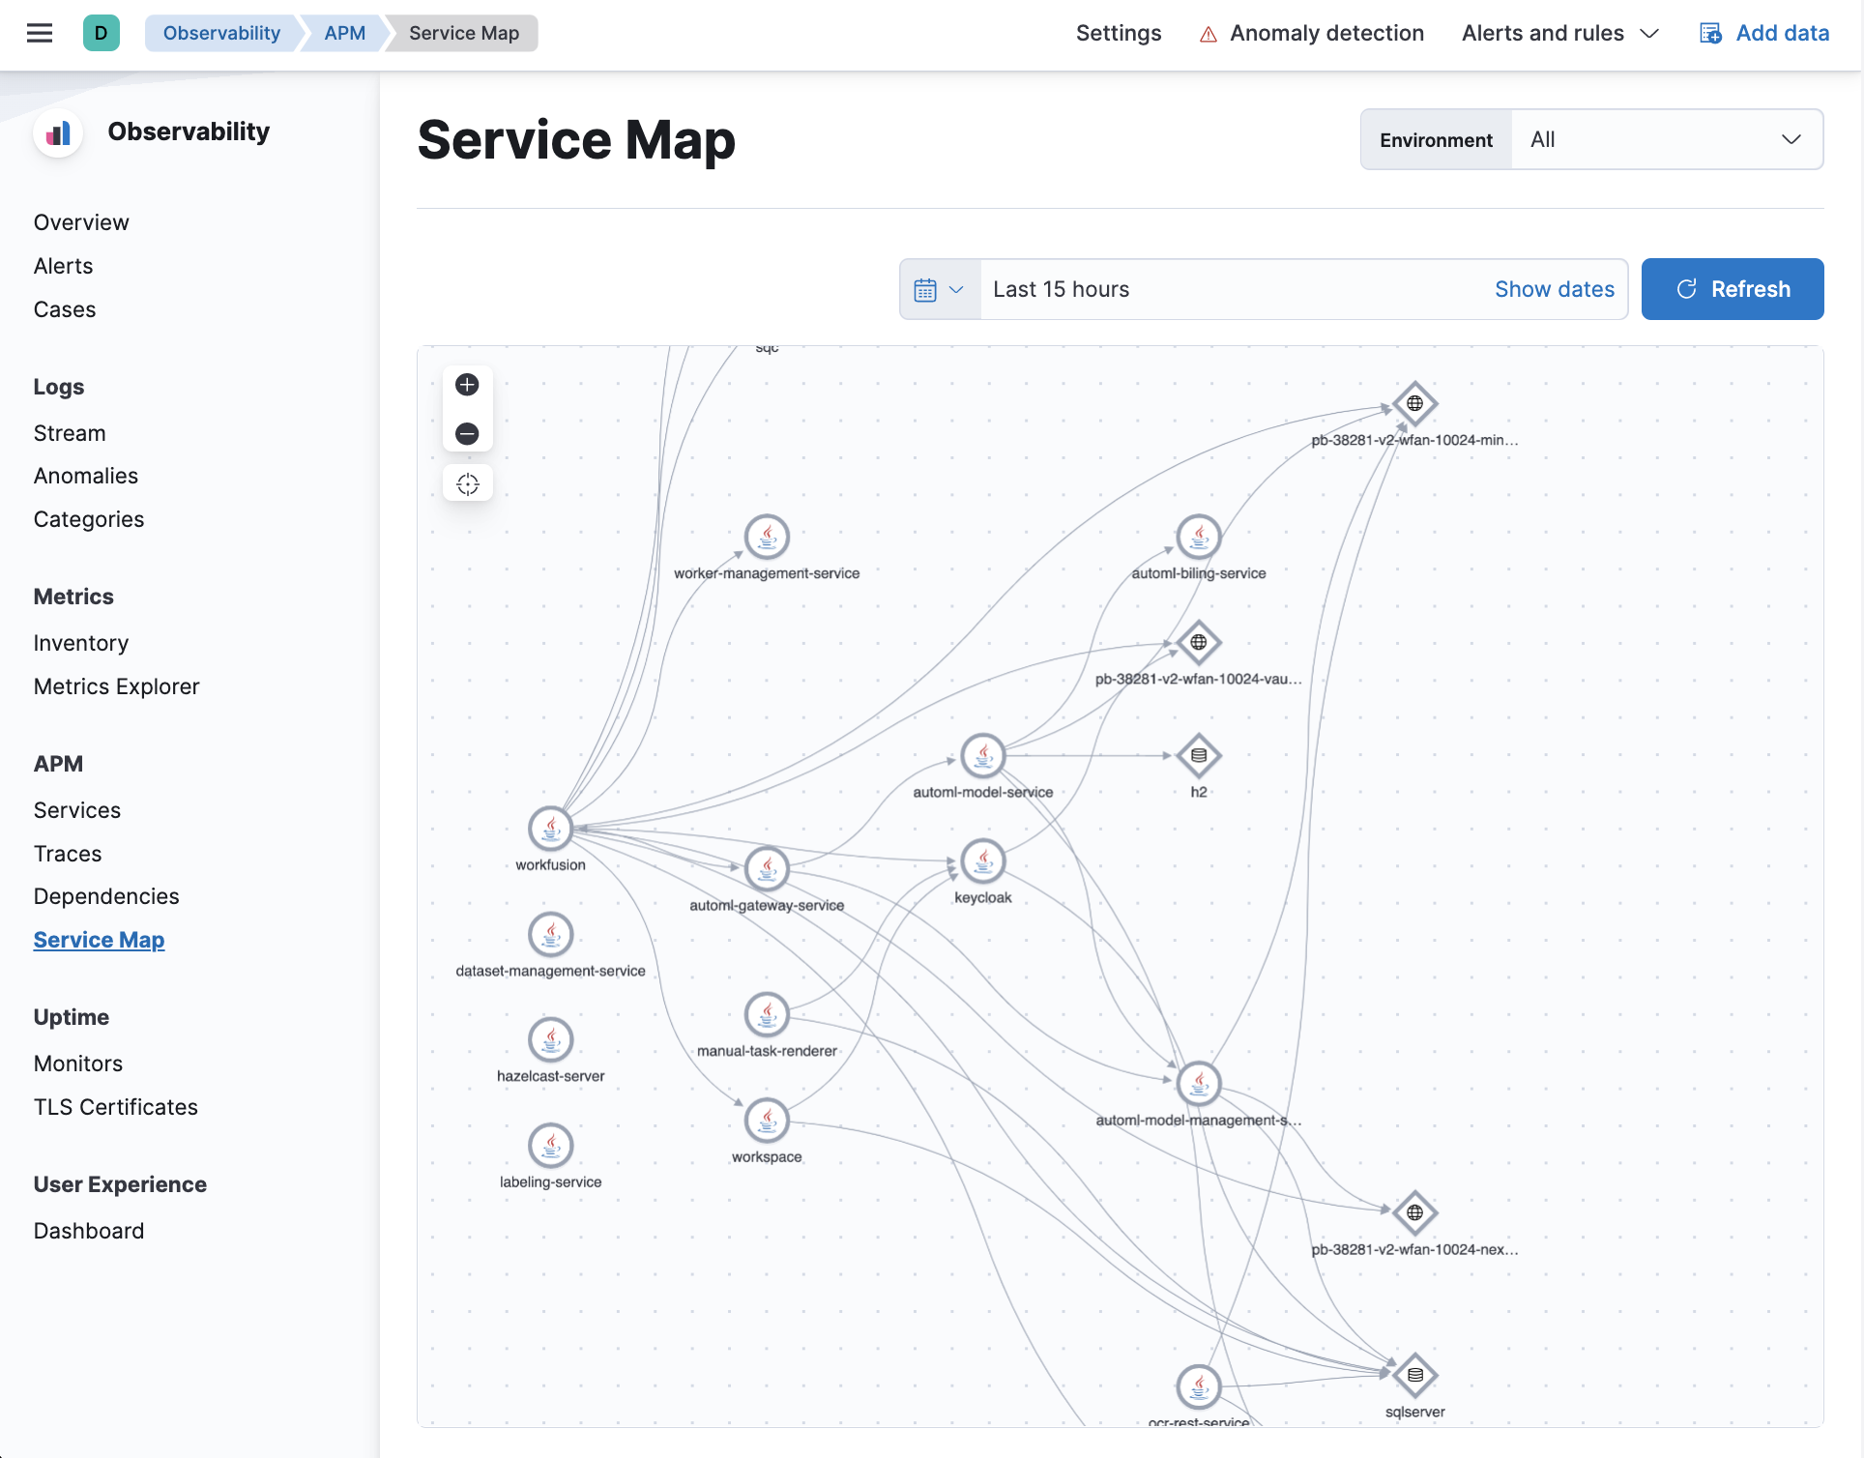The height and width of the screenshot is (1458, 1864).
Task: Open the hamburger navigation menu
Action: coord(40,33)
